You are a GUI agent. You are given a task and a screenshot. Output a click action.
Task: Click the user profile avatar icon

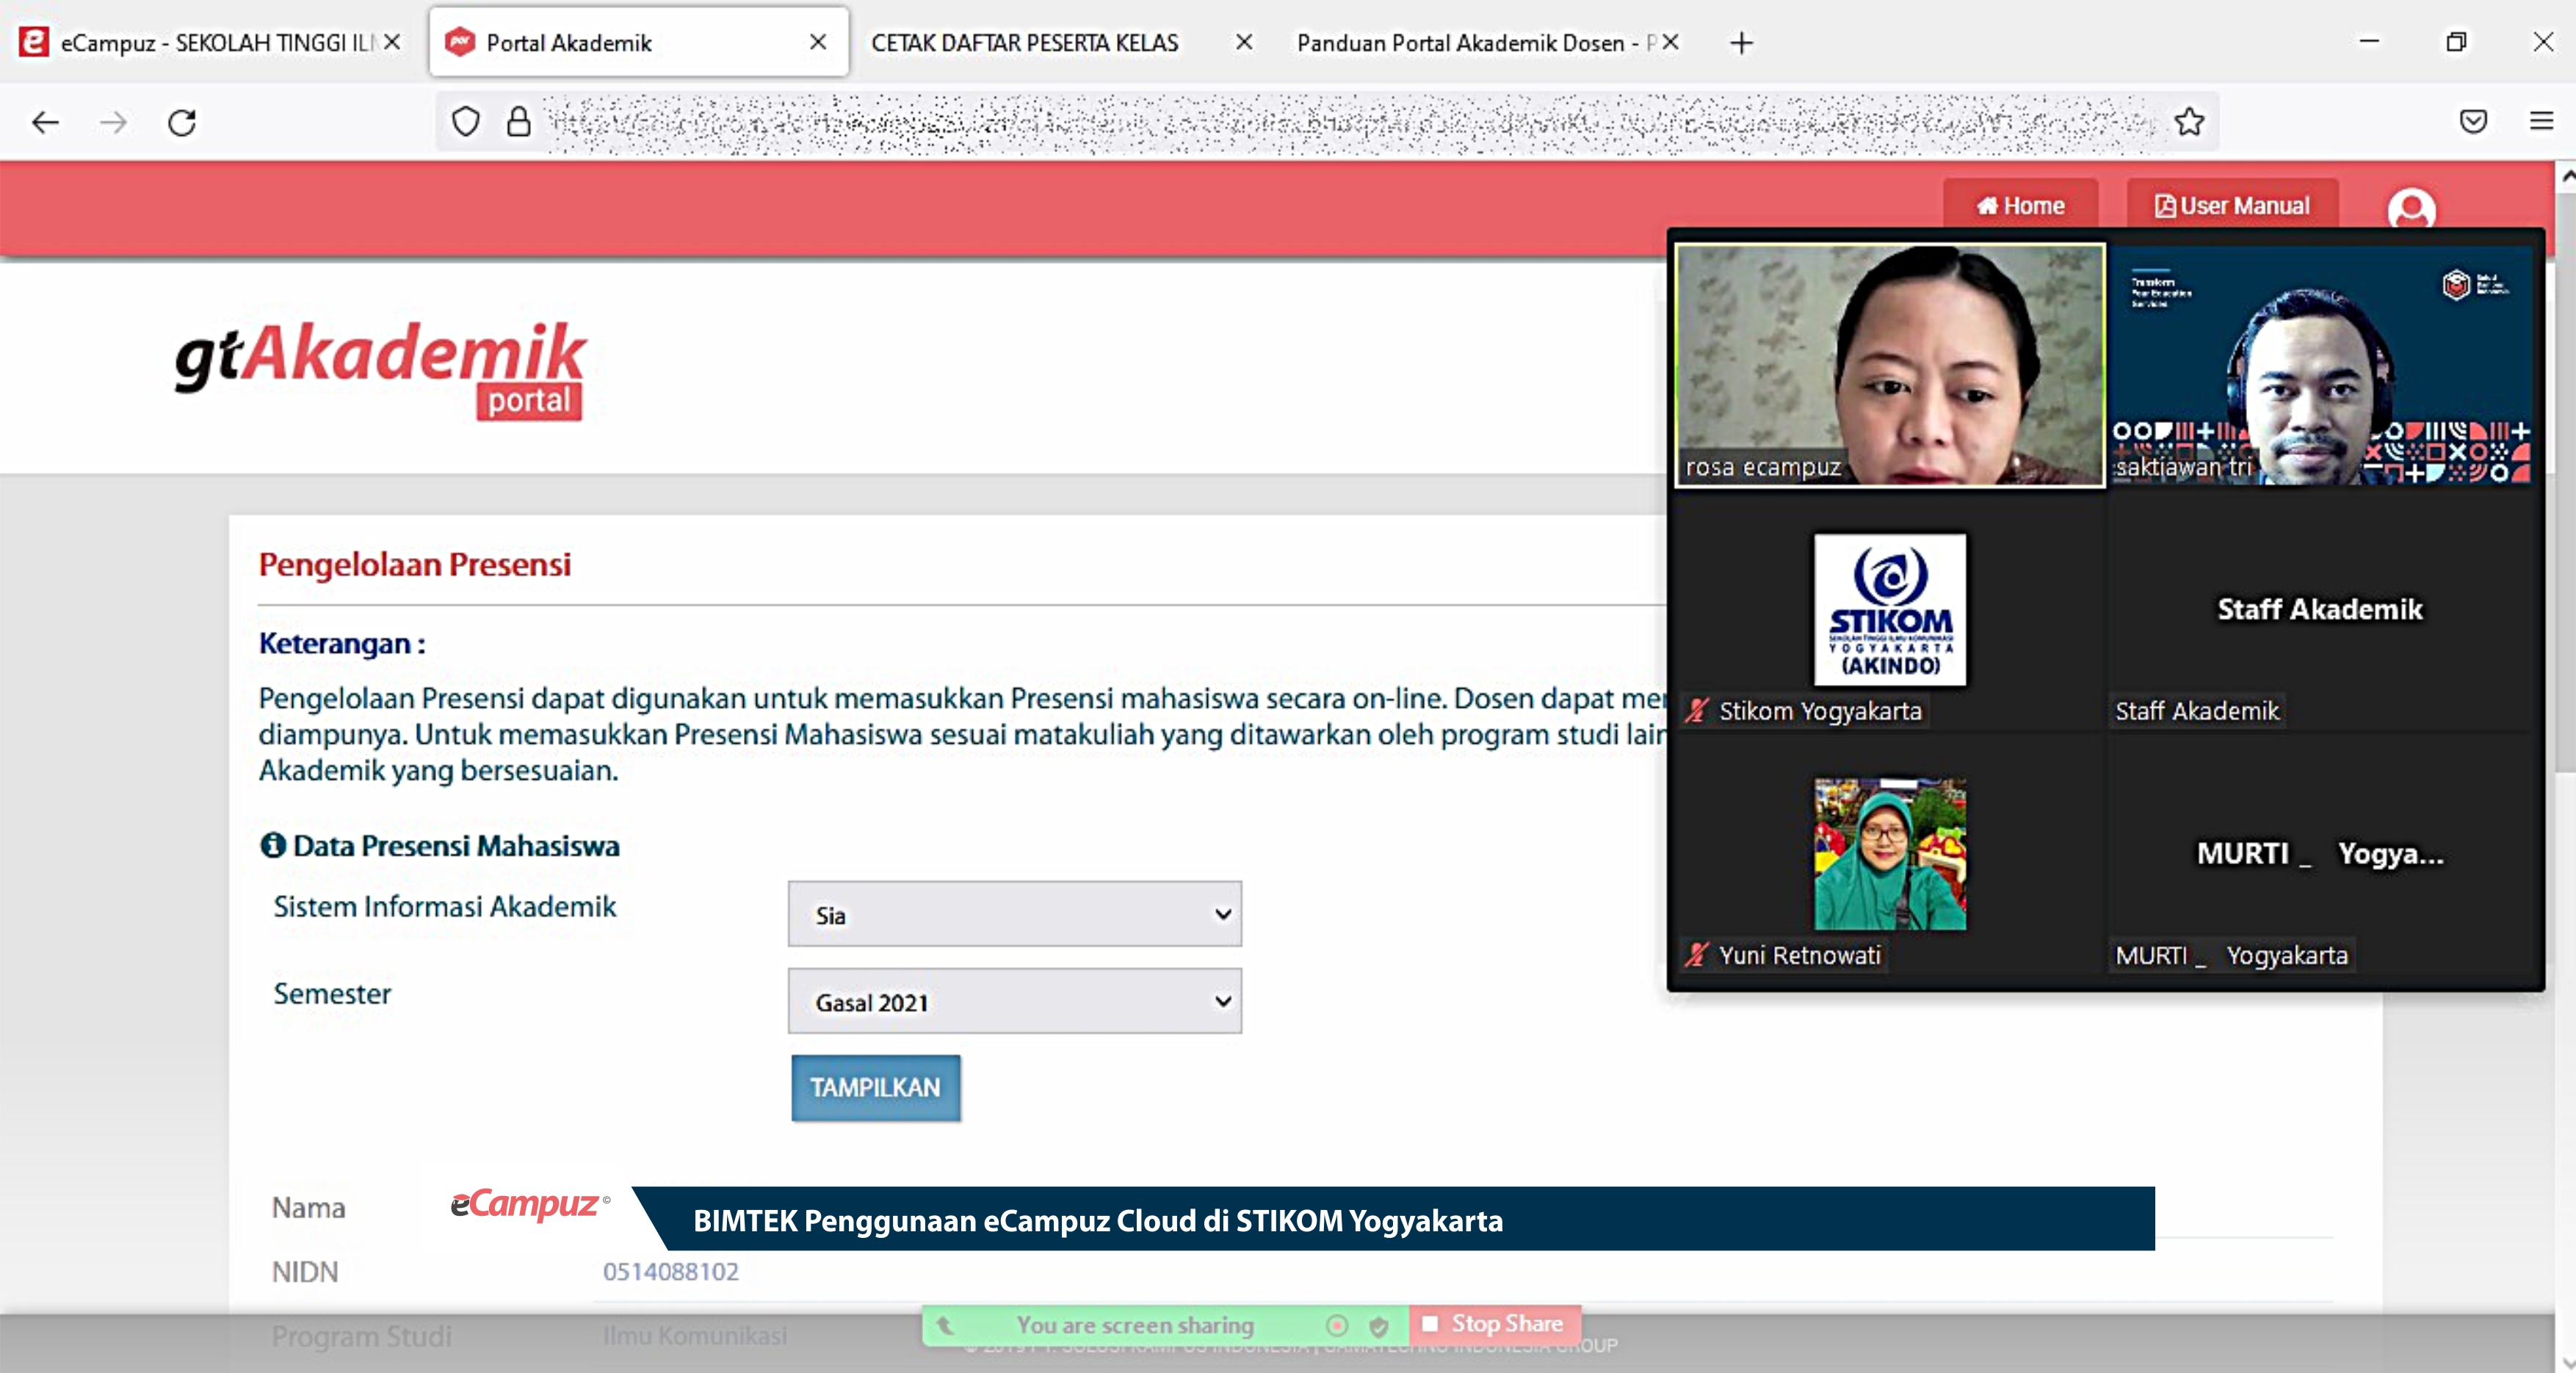click(2411, 208)
